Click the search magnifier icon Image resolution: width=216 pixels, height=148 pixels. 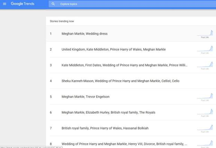tap(53, 4)
